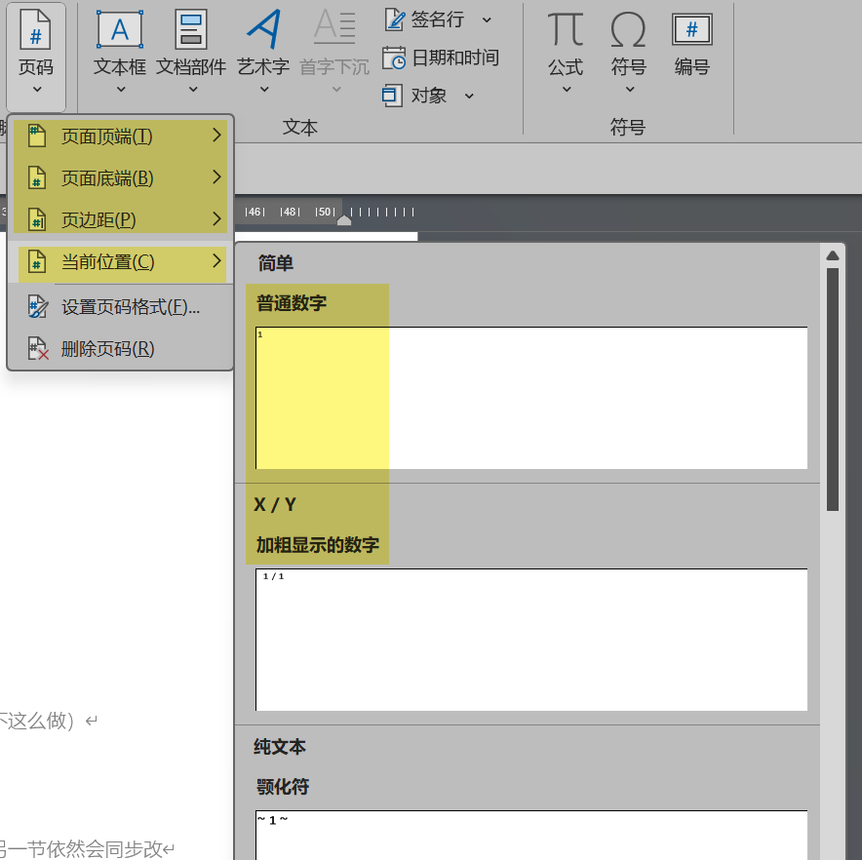This screenshot has height=860, width=862.
Task: Click the ruler indent marker
Action: (x=344, y=220)
